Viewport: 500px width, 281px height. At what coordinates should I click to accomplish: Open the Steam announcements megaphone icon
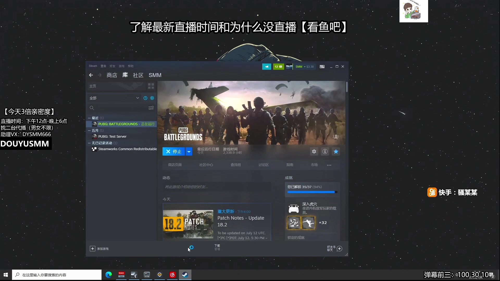click(266, 67)
